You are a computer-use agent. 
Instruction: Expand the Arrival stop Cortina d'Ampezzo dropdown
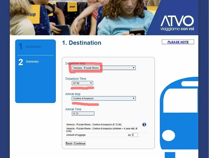coord(104,98)
